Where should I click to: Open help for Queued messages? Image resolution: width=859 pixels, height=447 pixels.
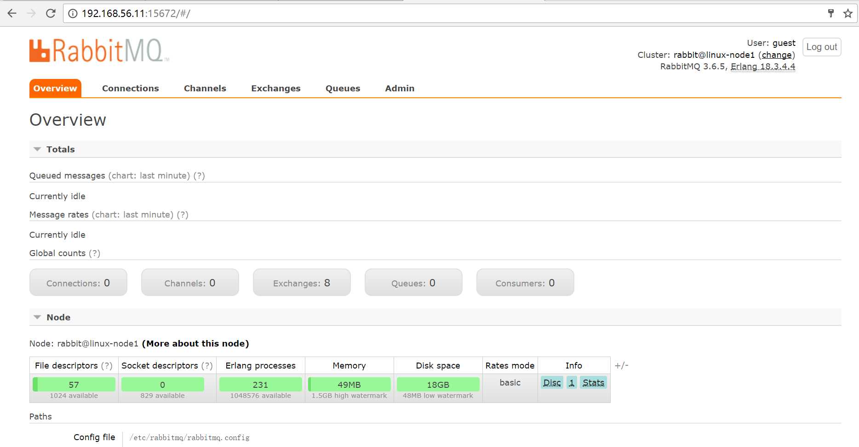[x=199, y=176]
